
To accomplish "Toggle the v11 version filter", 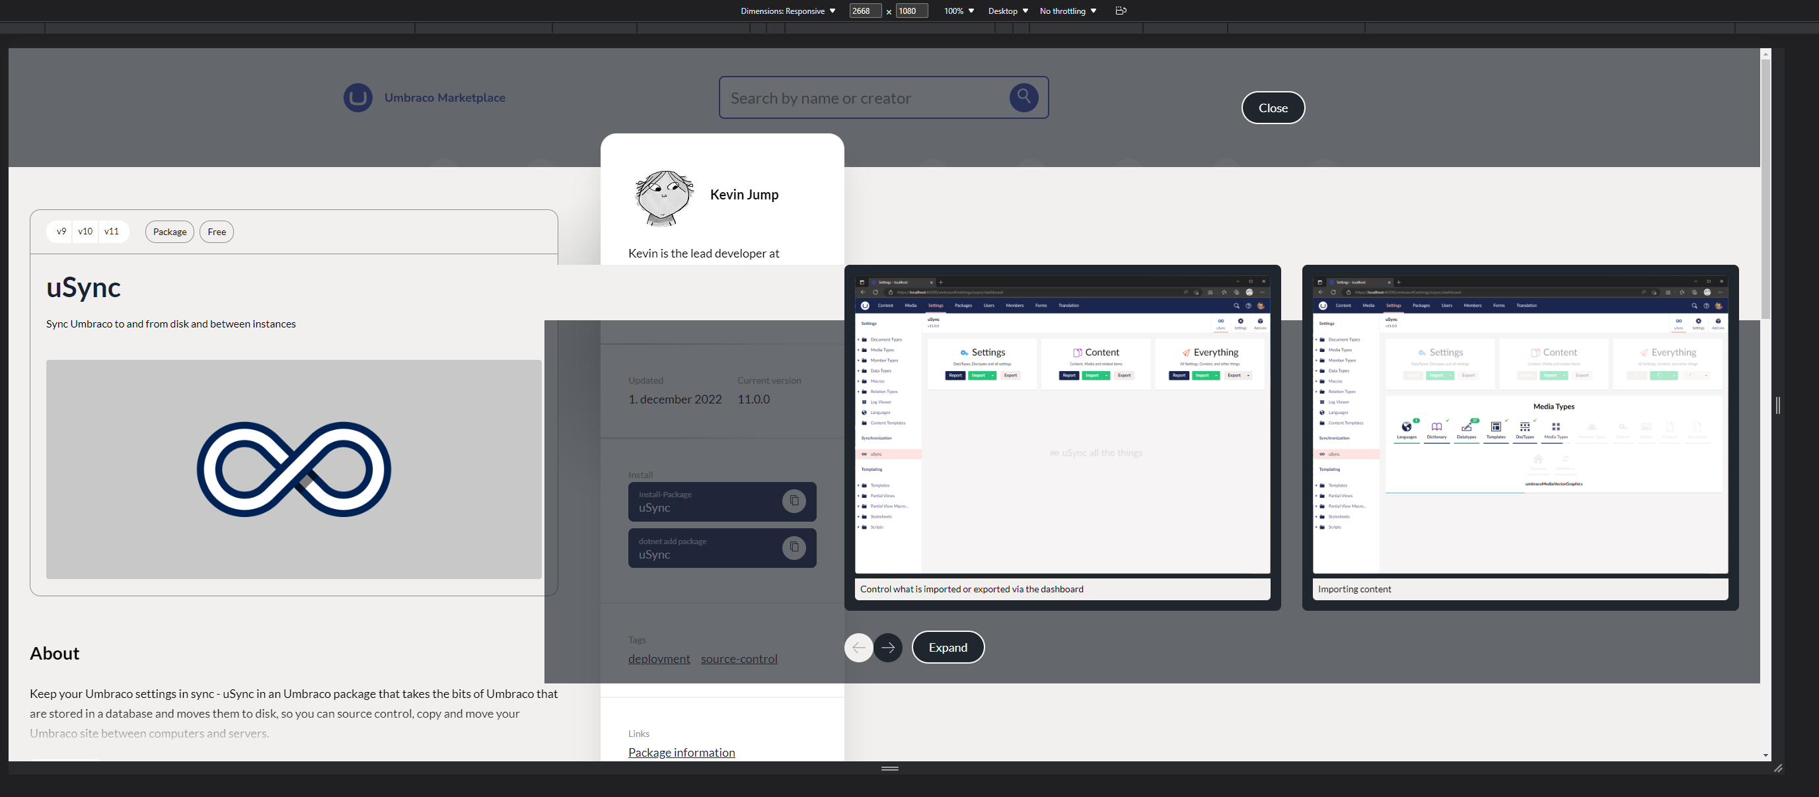I will pos(112,232).
